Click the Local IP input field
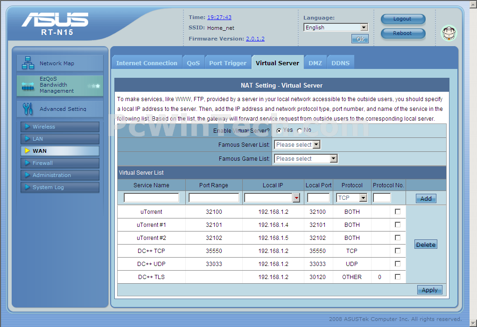The height and width of the screenshot is (327, 477). pos(268,198)
